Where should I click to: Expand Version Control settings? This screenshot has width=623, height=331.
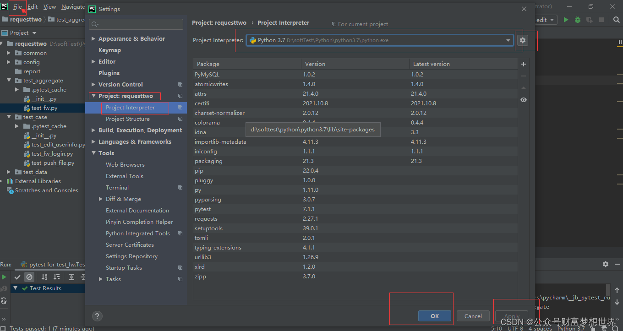pos(93,85)
